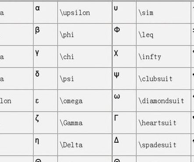Select the \psi command cell
This screenshot has height=162, width=194.
pyautogui.click(x=85, y=78)
